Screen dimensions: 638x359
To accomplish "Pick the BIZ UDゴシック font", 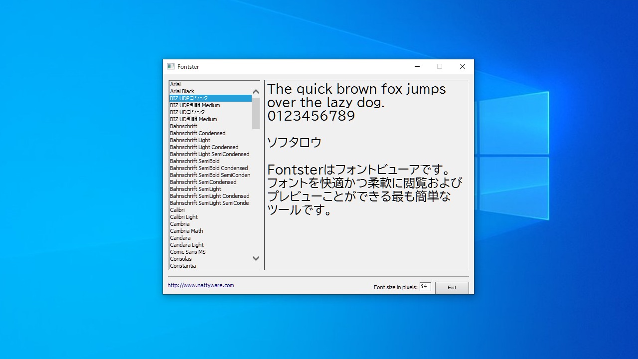I will [x=210, y=112].
